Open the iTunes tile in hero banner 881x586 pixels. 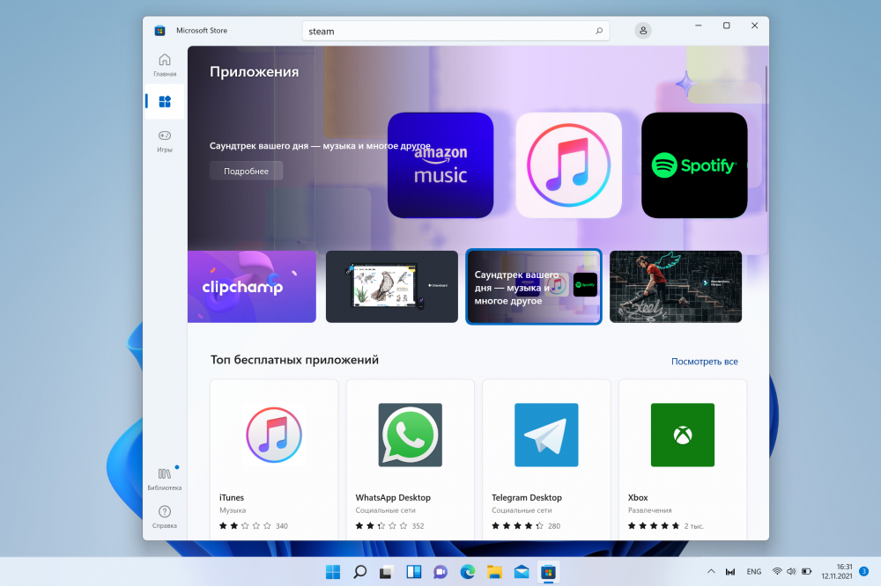click(x=568, y=165)
